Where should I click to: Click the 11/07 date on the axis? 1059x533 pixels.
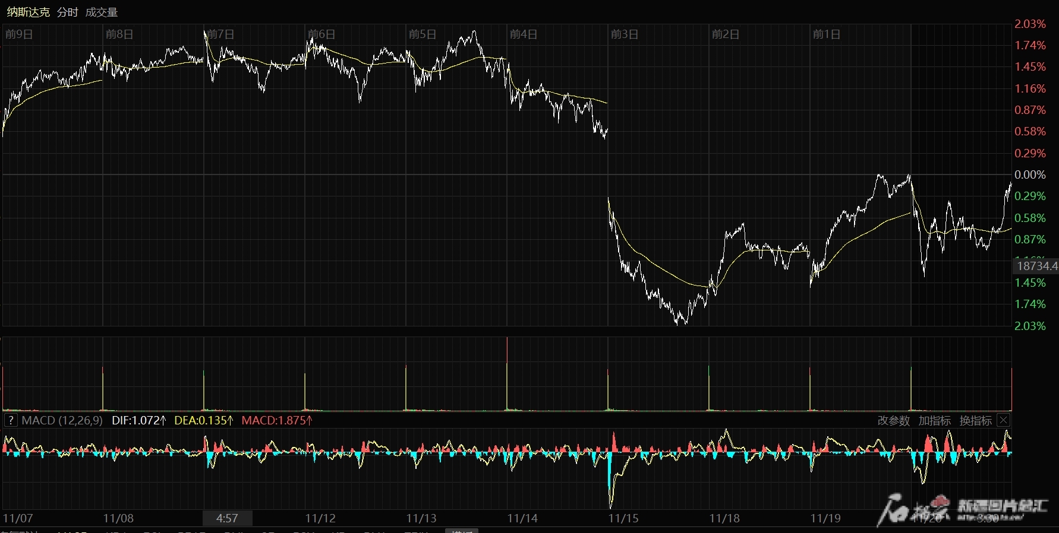point(18,518)
